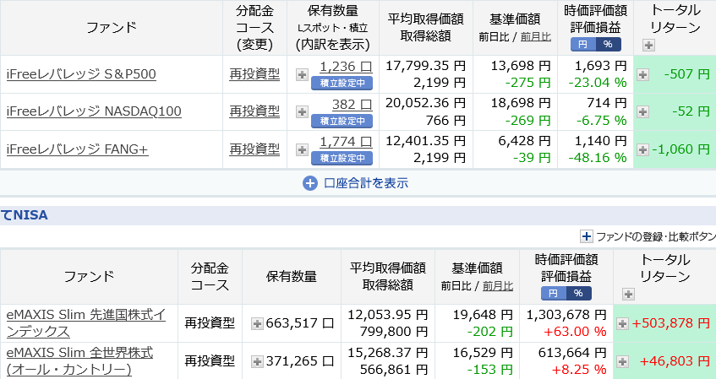Select the -23.04 % valuation loss

point(598,83)
